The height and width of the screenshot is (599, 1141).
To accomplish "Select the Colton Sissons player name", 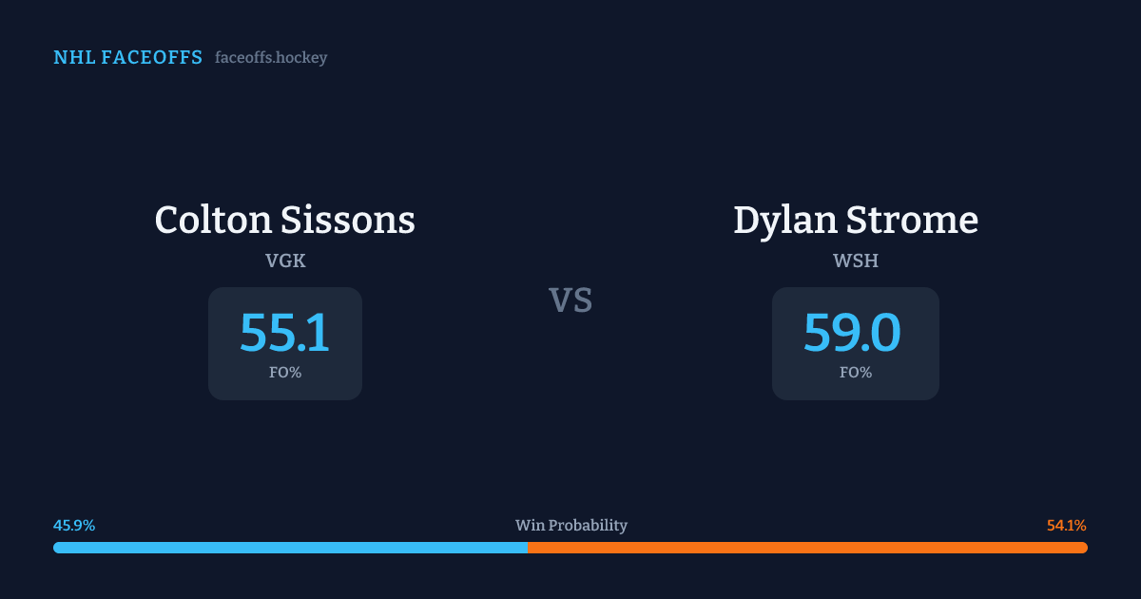I will click(x=284, y=221).
